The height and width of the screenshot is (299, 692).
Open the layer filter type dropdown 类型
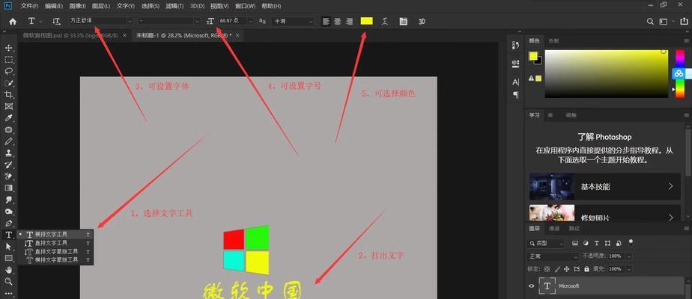[546, 243]
